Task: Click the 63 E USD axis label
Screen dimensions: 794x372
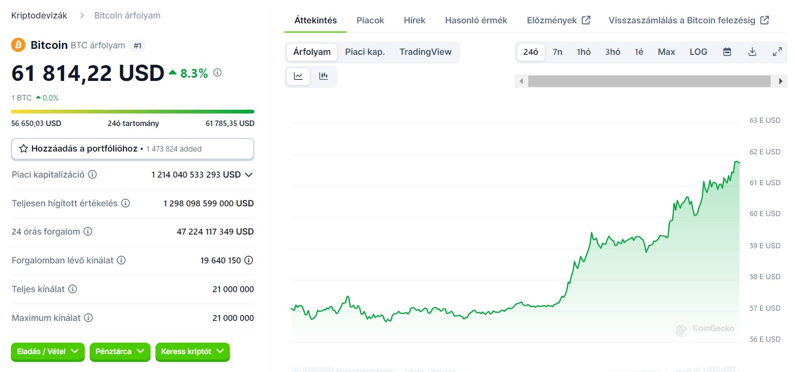Action: 765,121
